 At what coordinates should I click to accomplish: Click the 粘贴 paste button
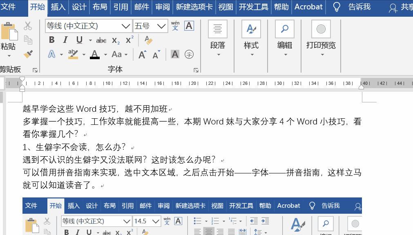click(x=9, y=37)
